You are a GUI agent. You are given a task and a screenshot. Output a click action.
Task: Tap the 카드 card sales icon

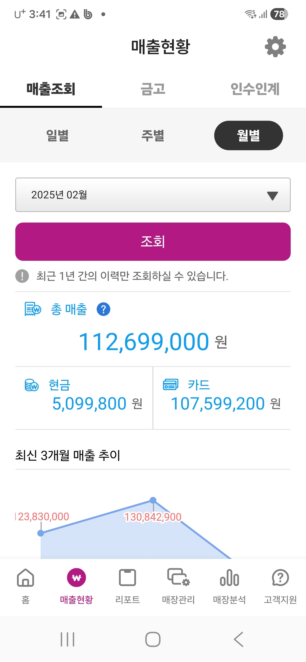click(x=170, y=384)
